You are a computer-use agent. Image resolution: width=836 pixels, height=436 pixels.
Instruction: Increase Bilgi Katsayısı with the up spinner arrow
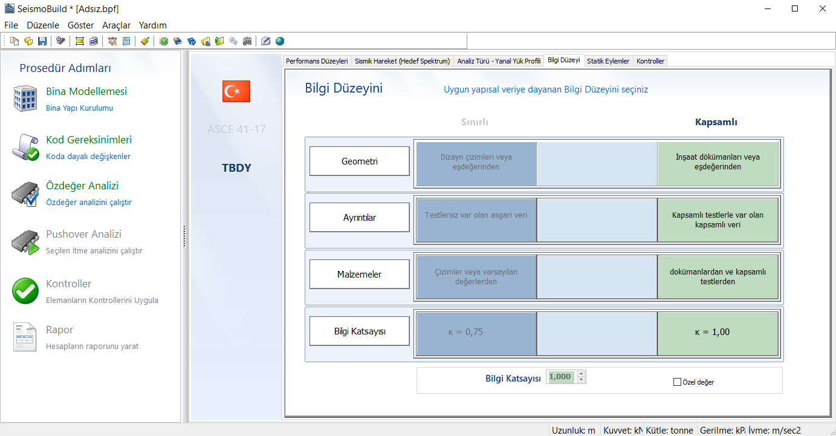click(581, 374)
